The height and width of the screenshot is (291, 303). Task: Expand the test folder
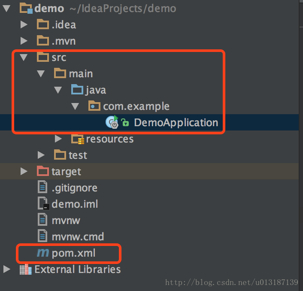point(41,155)
